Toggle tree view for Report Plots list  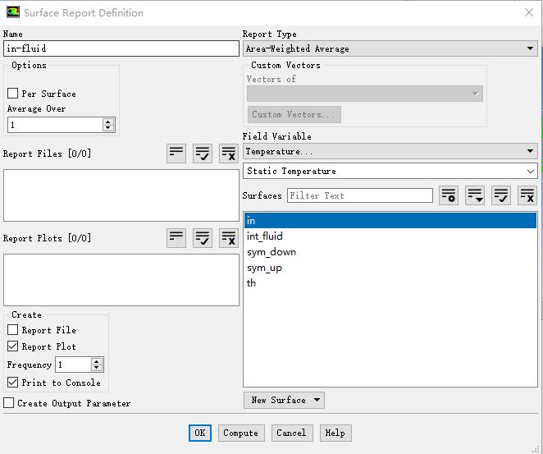click(176, 238)
